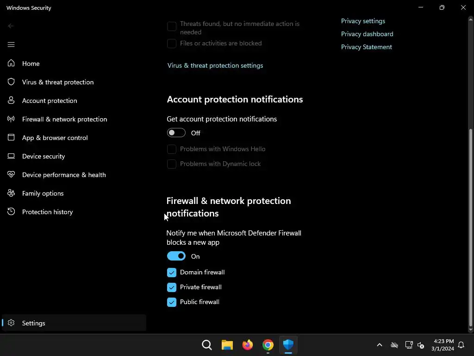Image resolution: width=474 pixels, height=356 pixels.
Task: Click Account protection notifications heading
Action: [x=235, y=99]
